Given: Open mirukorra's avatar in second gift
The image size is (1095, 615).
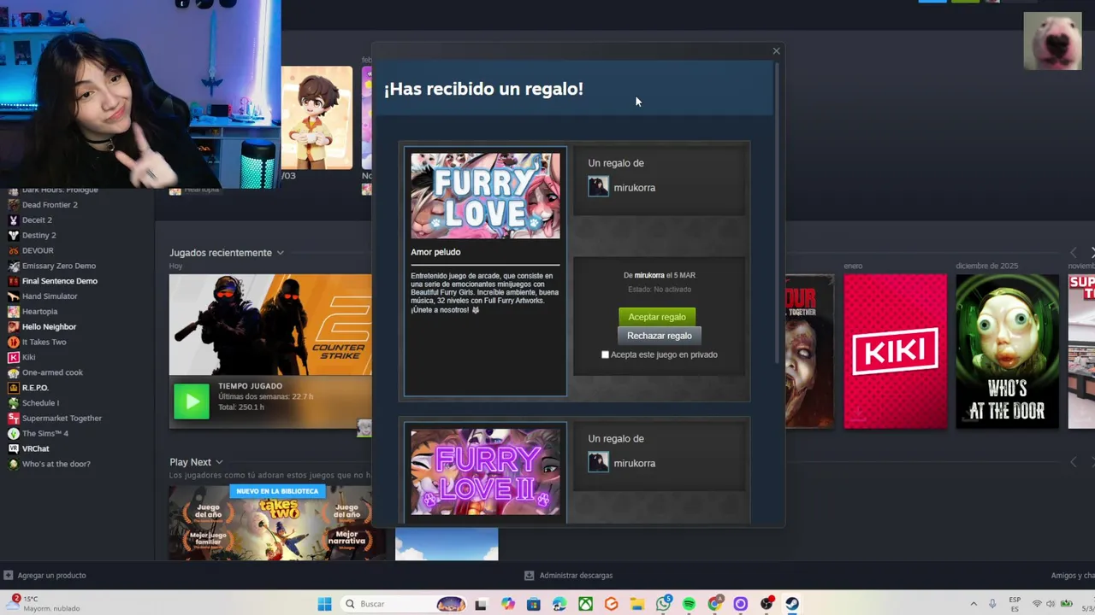Looking at the screenshot, I should pos(598,462).
